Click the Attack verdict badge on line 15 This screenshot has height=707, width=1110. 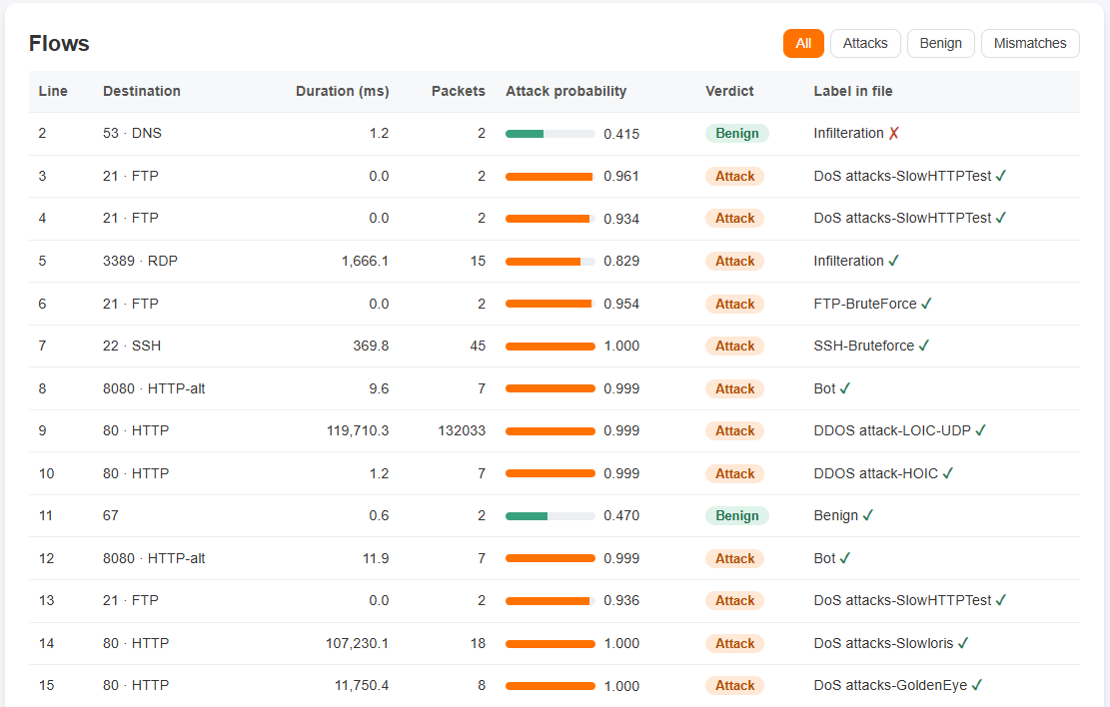point(734,686)
